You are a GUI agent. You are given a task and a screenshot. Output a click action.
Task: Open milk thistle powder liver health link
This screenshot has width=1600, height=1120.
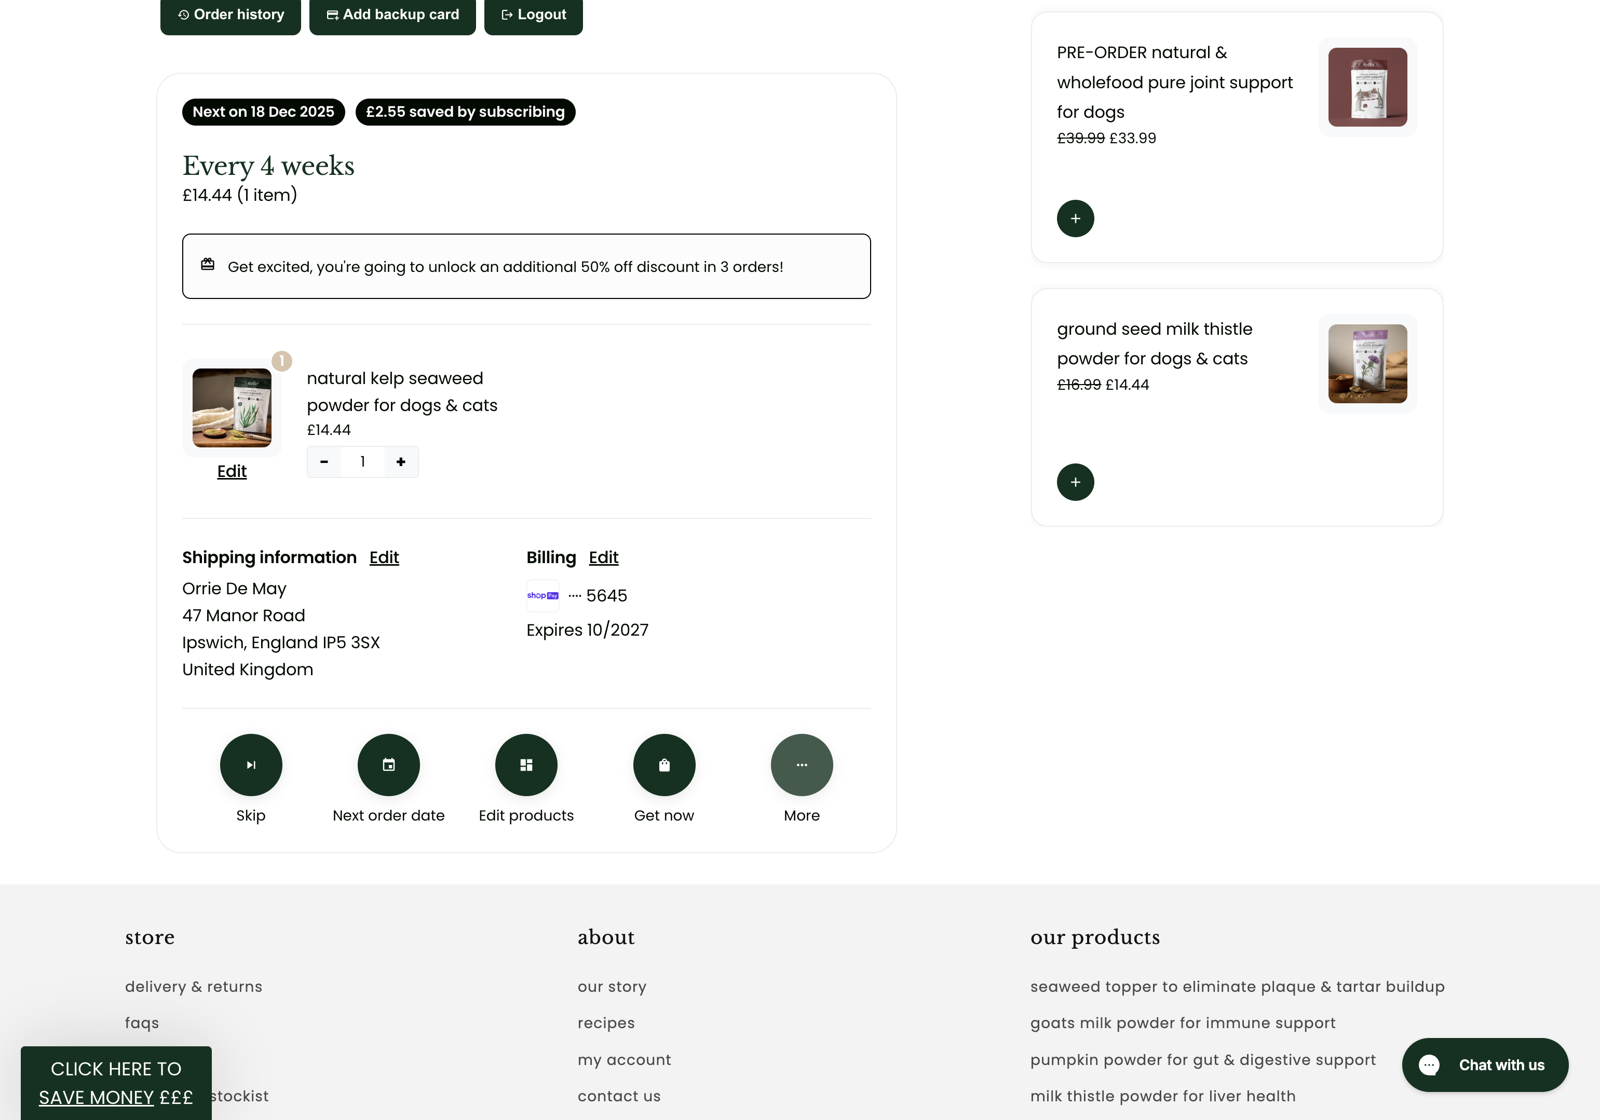[x=1163, y=1096]
